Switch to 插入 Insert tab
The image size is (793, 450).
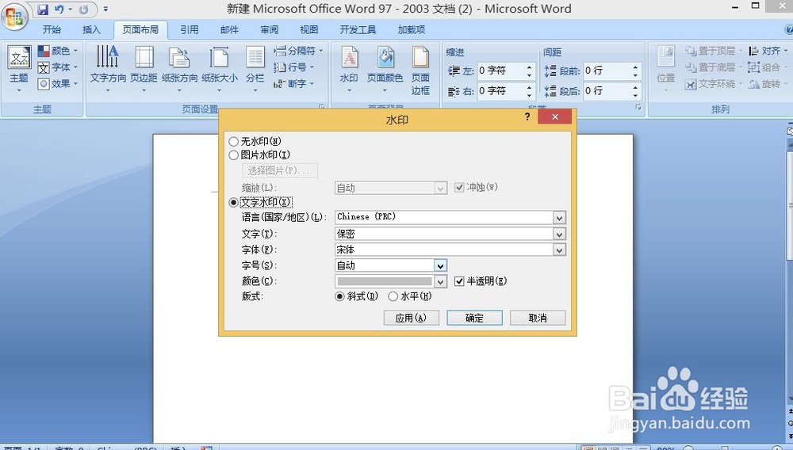point(91,30)
